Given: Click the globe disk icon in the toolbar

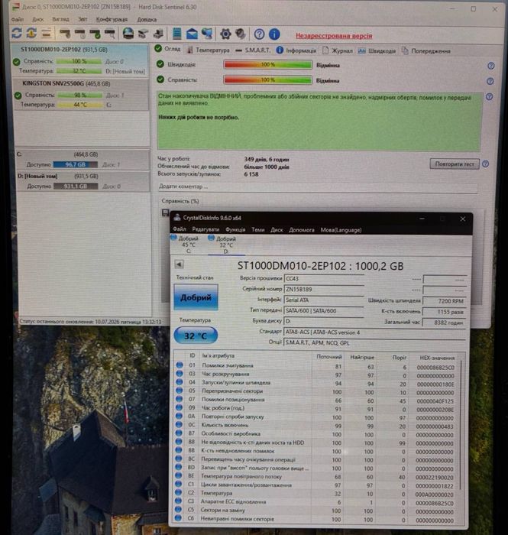Looking at the screenshot, I should (x=128, y=33).
